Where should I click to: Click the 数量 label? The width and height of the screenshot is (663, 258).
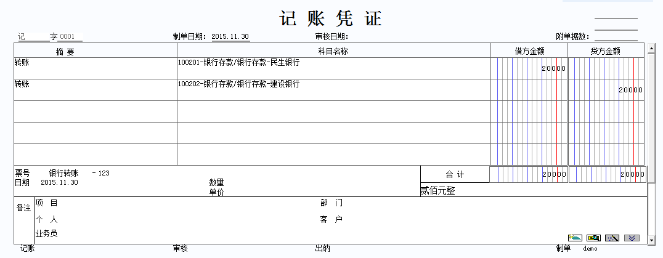click(x=216, y=183)
